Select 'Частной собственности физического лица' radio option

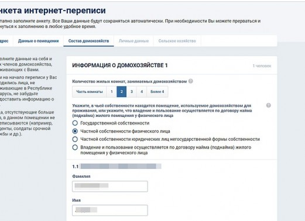point(75,131)
